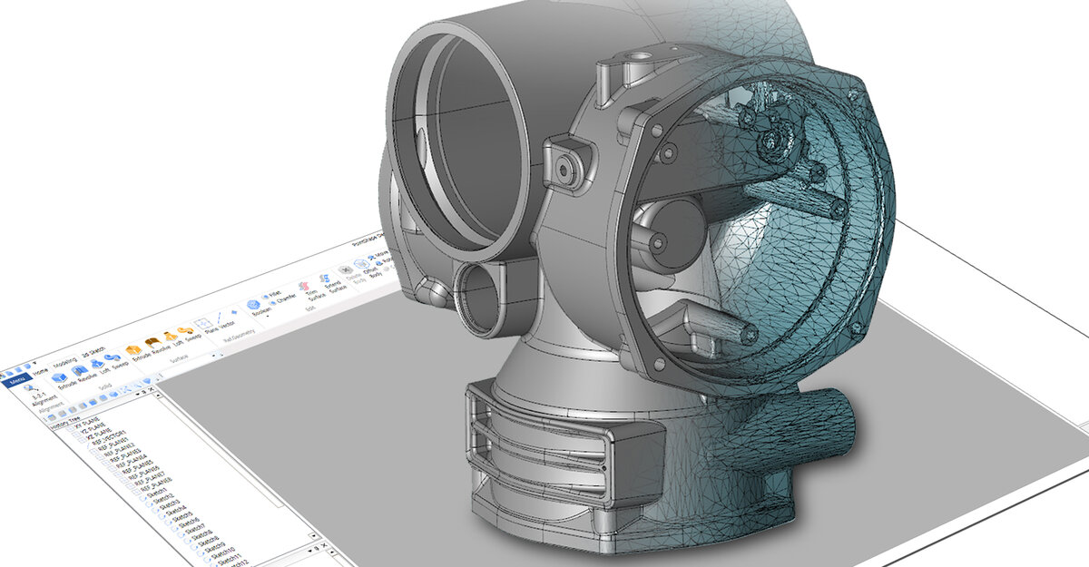Image resolution: width=1089 pixels, height=567 pixels.
Task: Open the dropdown arrow under Boolean
Action: (x=267, y=317)
